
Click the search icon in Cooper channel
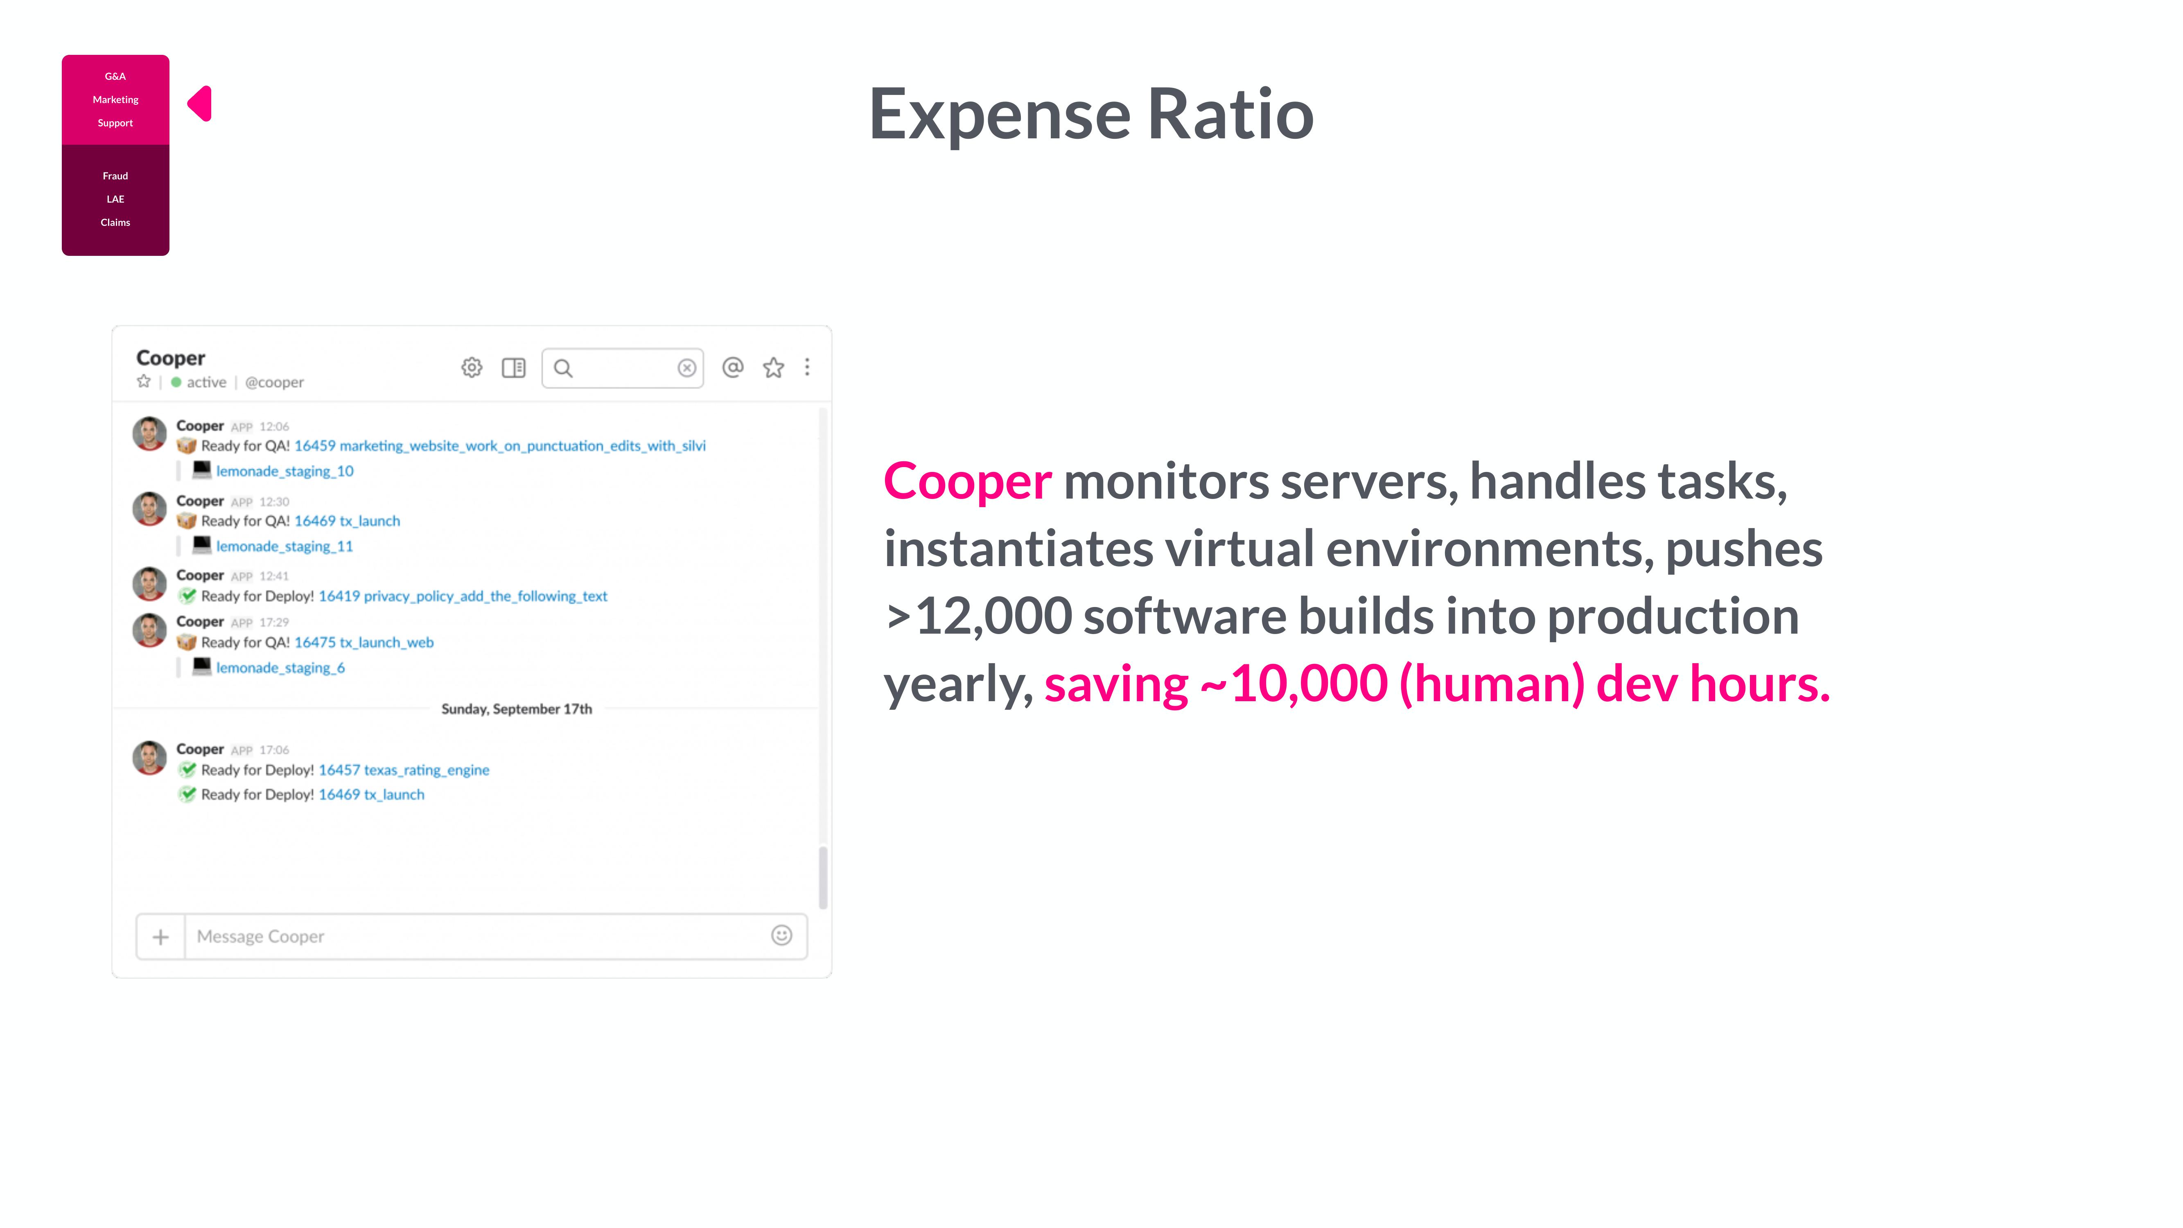click(x=564, y=367)
